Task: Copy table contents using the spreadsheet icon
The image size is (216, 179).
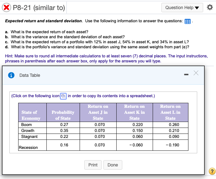Action: point(63,96)
